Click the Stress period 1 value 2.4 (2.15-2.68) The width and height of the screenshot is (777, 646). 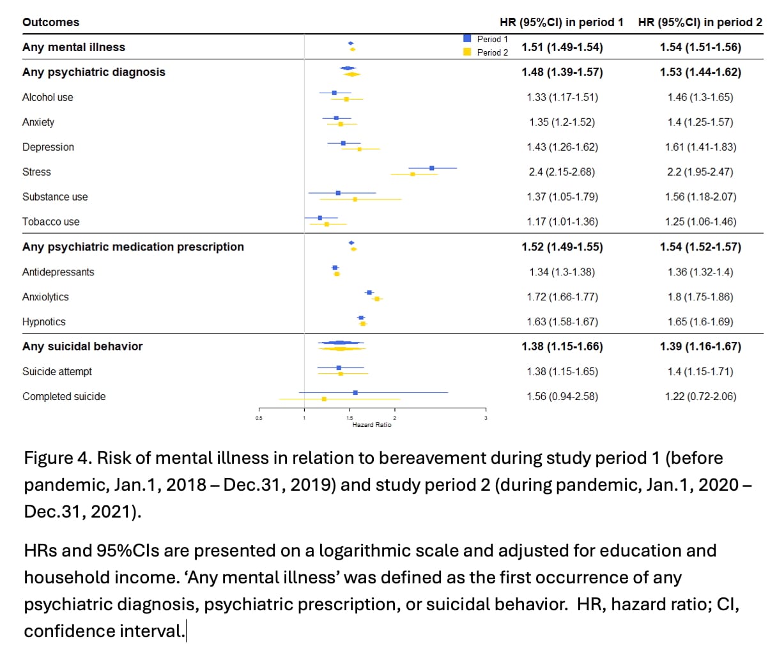[562, 172]
